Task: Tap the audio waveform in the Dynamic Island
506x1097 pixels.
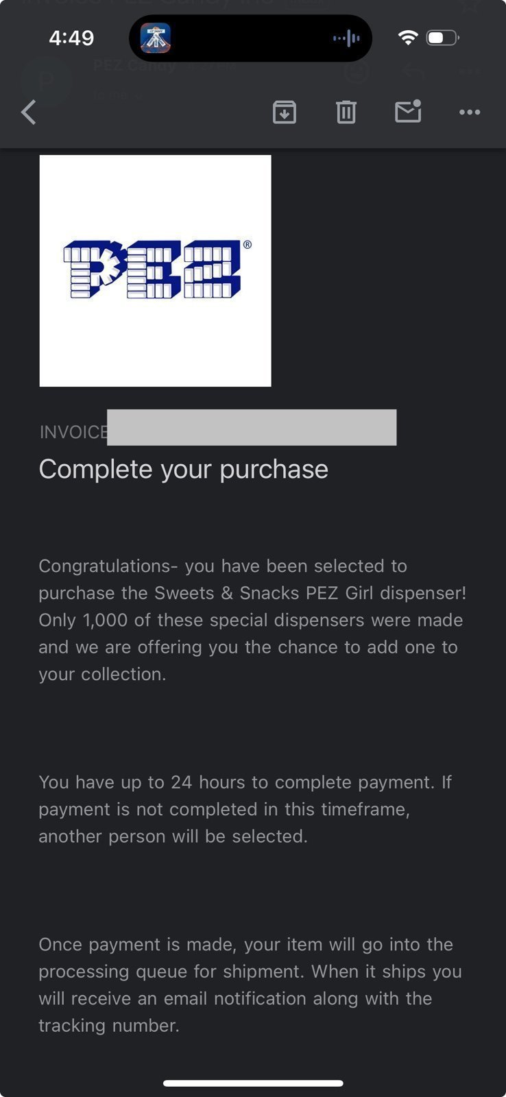Action: click(x=346, y=38)
